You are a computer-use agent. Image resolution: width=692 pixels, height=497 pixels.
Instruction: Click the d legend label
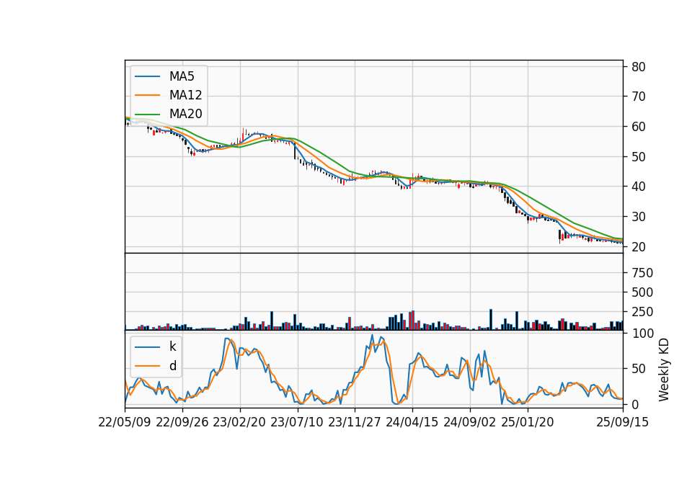(172, 366)
